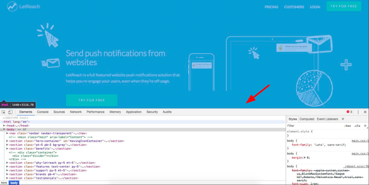Expand the pt-5 pb-3 bg-gray section

pyautogui.click(x=7, y=145)
